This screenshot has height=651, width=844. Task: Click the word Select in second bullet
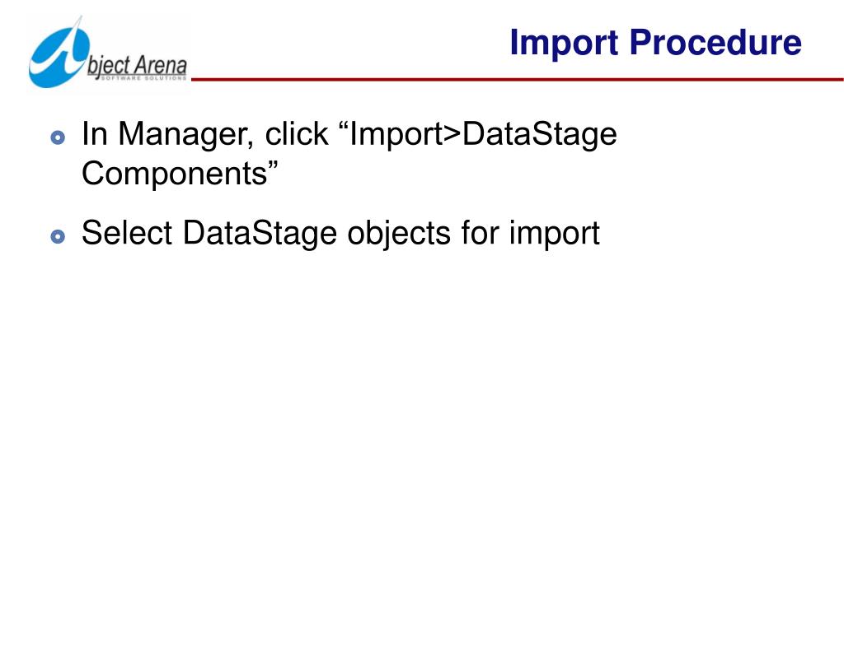pyautogui.click(x=127, y=233)
